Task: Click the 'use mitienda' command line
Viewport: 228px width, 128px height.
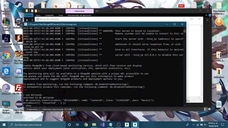Action: pos(32,95)
